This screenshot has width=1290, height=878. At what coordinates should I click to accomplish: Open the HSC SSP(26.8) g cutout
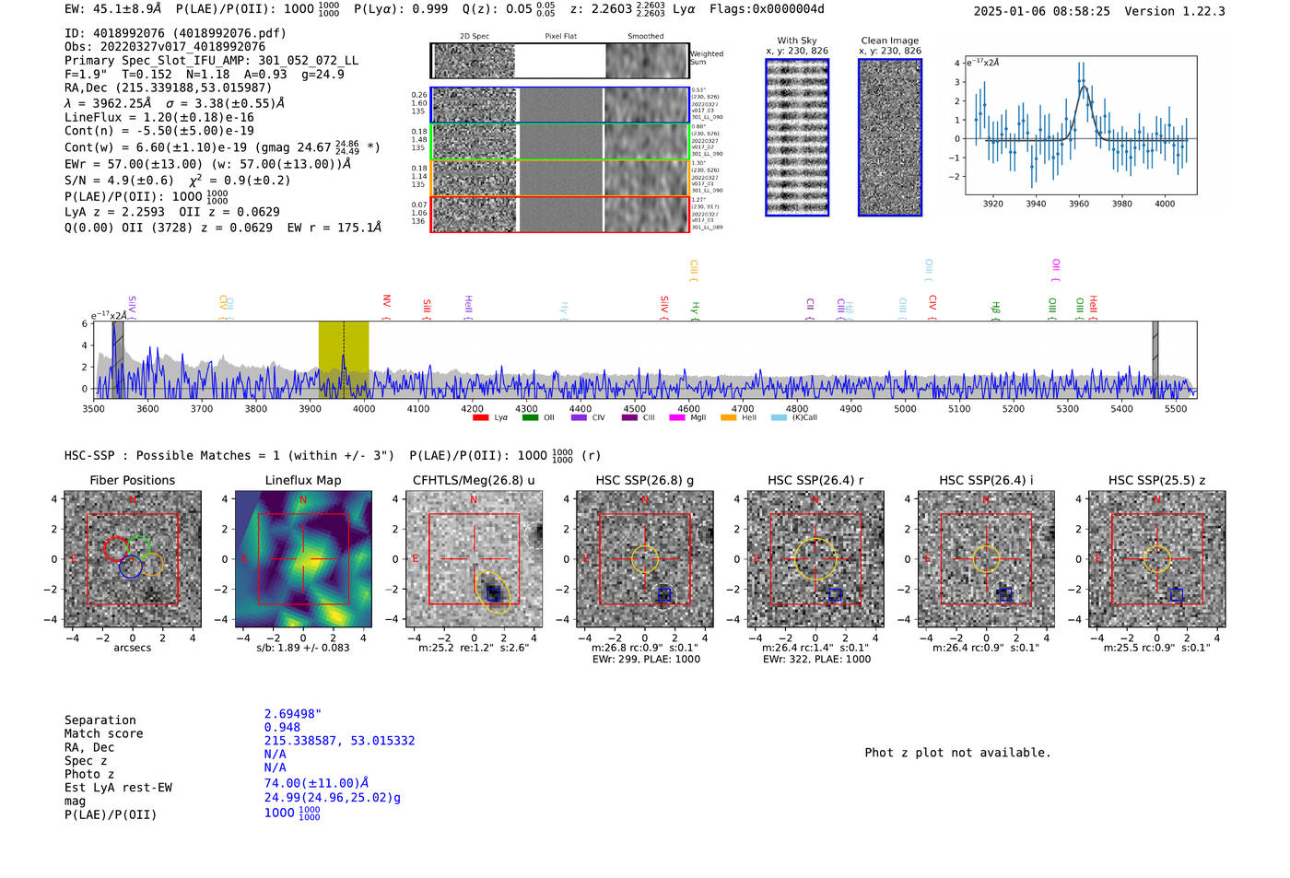(644, 558)
